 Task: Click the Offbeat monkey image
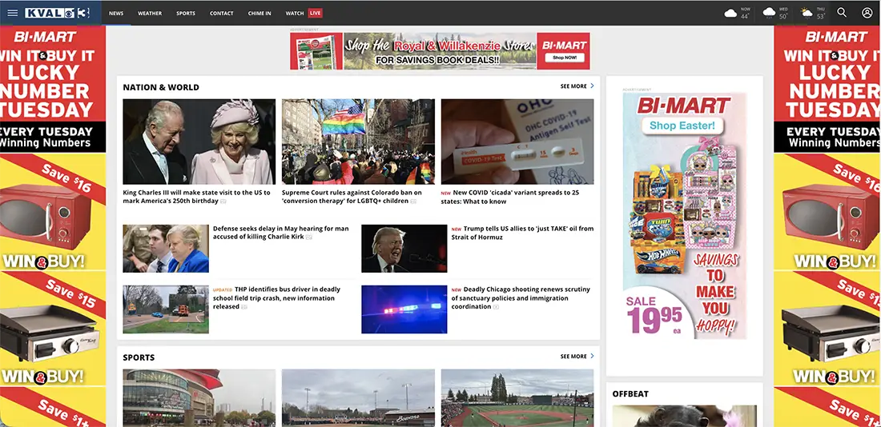tap(684, 416)
